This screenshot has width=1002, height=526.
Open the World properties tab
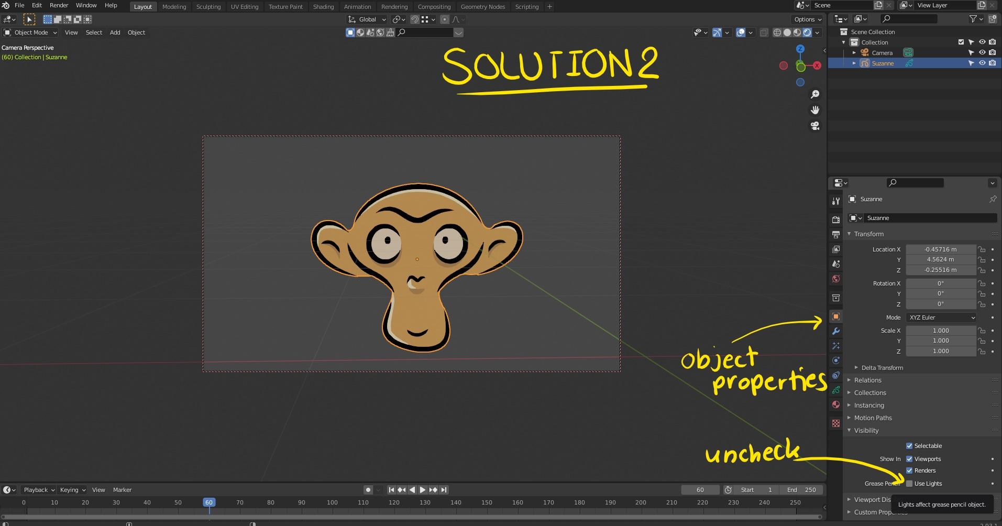[x=836, y=278]
